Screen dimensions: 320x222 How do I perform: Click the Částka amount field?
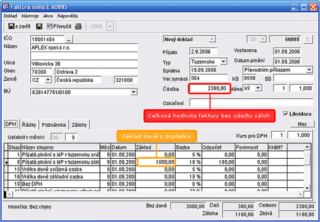(x=209, y=88)
